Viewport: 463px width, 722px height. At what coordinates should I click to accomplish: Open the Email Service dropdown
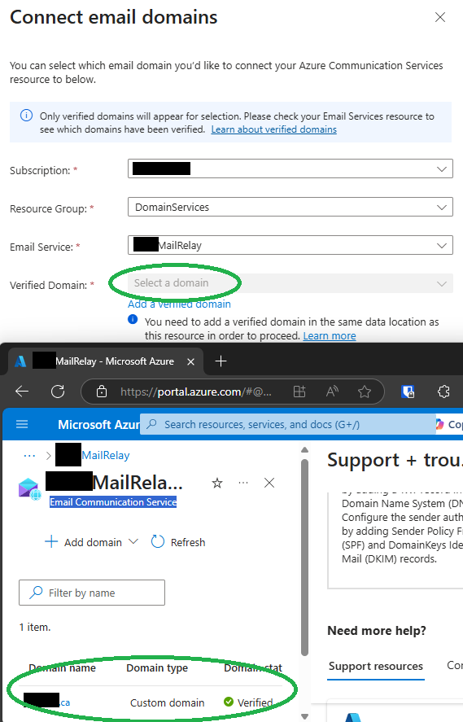[290, 246]
